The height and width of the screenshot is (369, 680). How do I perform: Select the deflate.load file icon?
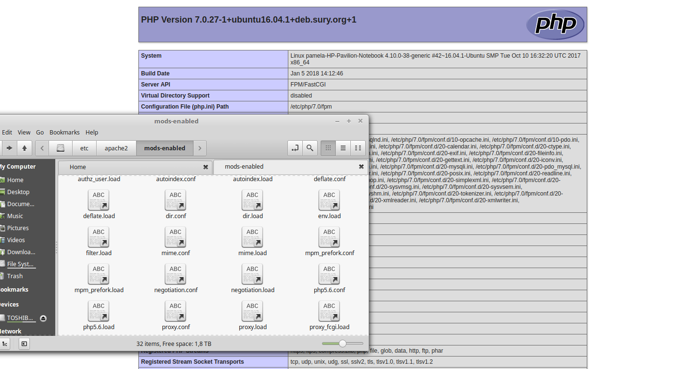pos(99,200)
